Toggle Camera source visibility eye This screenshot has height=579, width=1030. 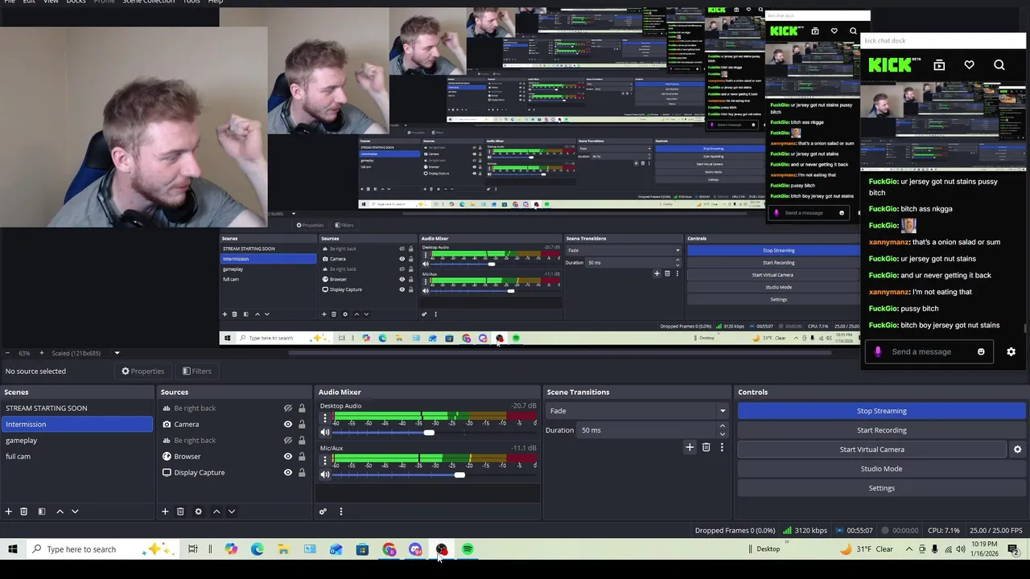[x=287, y=425]
